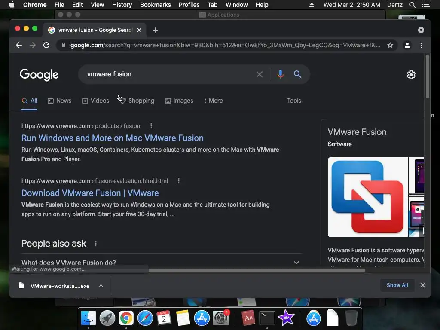Open options for vmware.com products fusion result
Screen dimensions: 440x330
coord(151,126)
